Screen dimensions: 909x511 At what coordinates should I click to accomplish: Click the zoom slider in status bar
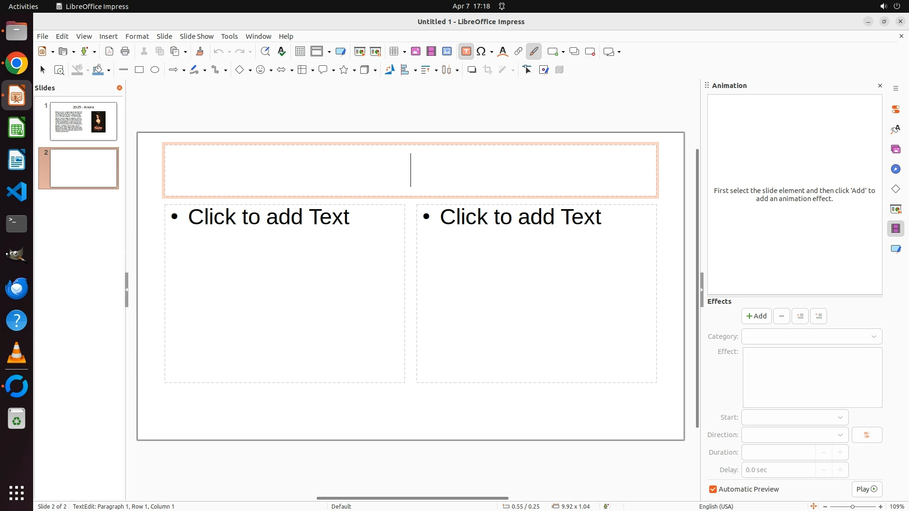pos(852,506)
